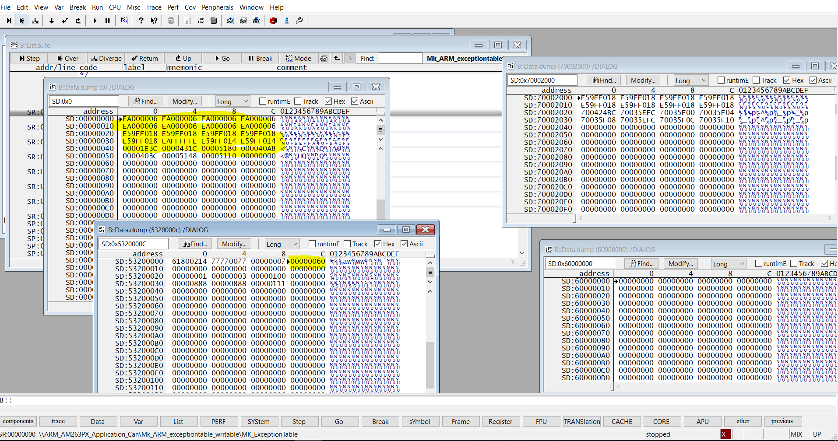Open Long width dropdown in Data.dump (5320000c)
The height and width of the screenshot is (441, 838).
click(x=282, y=244)
